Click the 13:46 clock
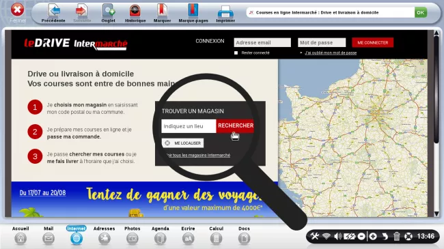Image resolution: width=444 pixels, height=249 pixels. point(426,236)
